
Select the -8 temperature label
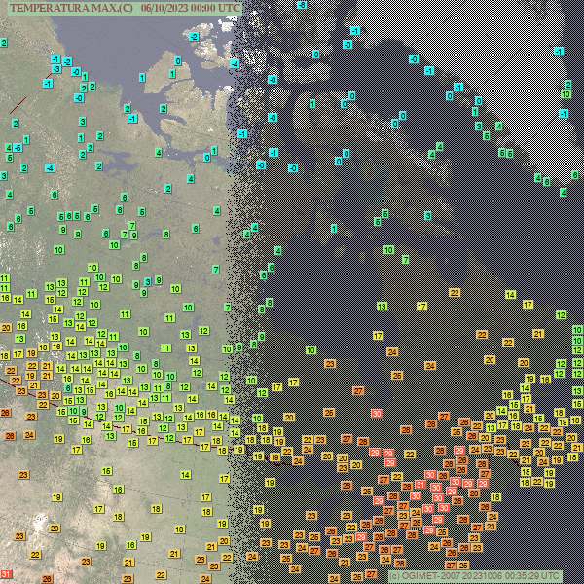coord(302,5)
